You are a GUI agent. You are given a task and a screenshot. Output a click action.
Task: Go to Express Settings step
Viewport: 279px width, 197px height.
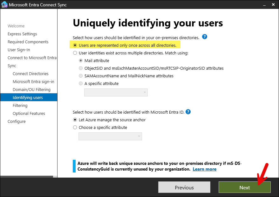pos(22,34)
